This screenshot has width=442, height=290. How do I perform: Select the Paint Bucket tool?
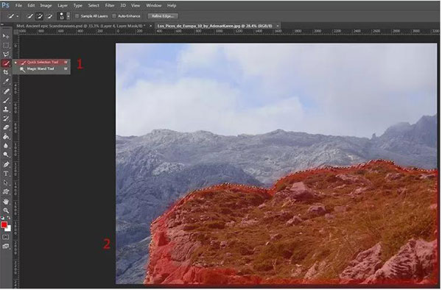[6, 137]
